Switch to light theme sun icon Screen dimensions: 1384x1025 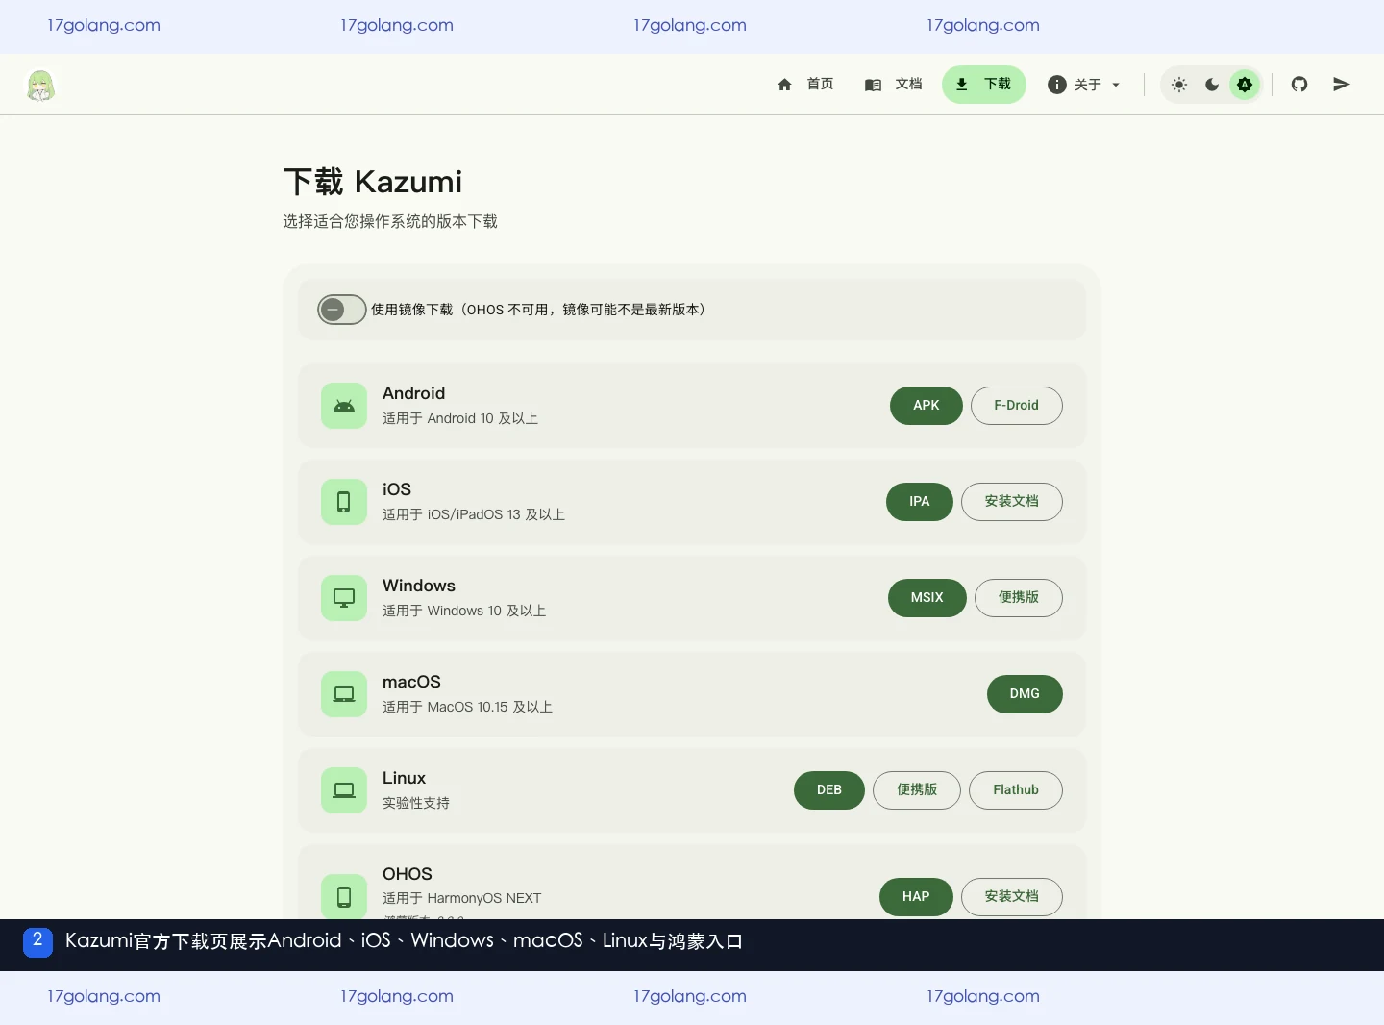(1179, 85)
